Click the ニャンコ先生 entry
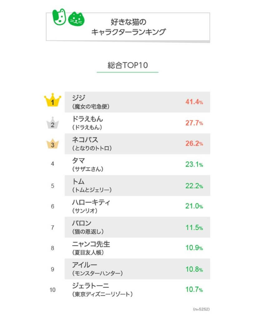 [x=91, y=248]
